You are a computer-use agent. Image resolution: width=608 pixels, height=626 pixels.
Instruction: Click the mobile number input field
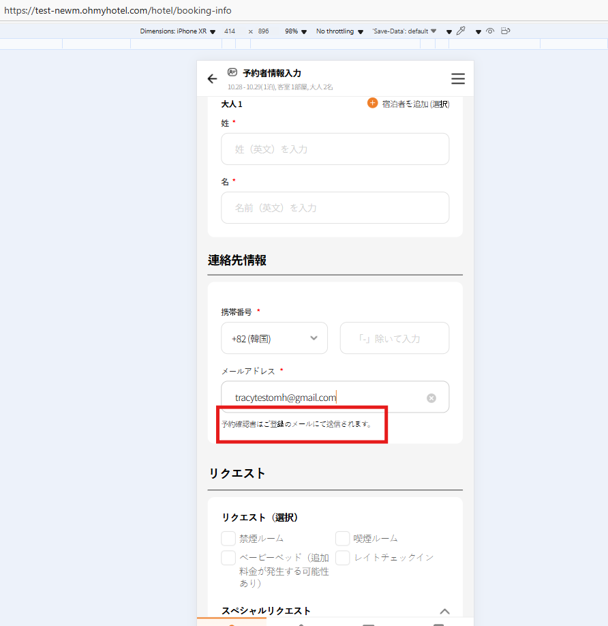[395, 338]
